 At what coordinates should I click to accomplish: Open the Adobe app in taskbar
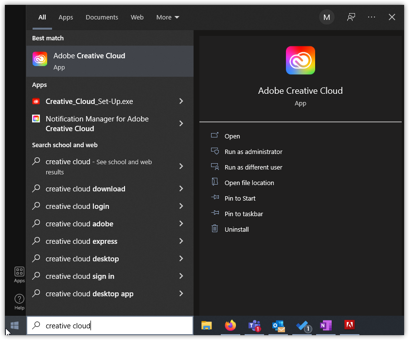pyautogui.click(x=350, y=325)
